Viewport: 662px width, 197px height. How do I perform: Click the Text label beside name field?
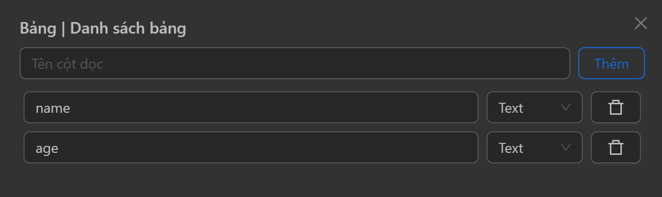(x=511, y=108)
